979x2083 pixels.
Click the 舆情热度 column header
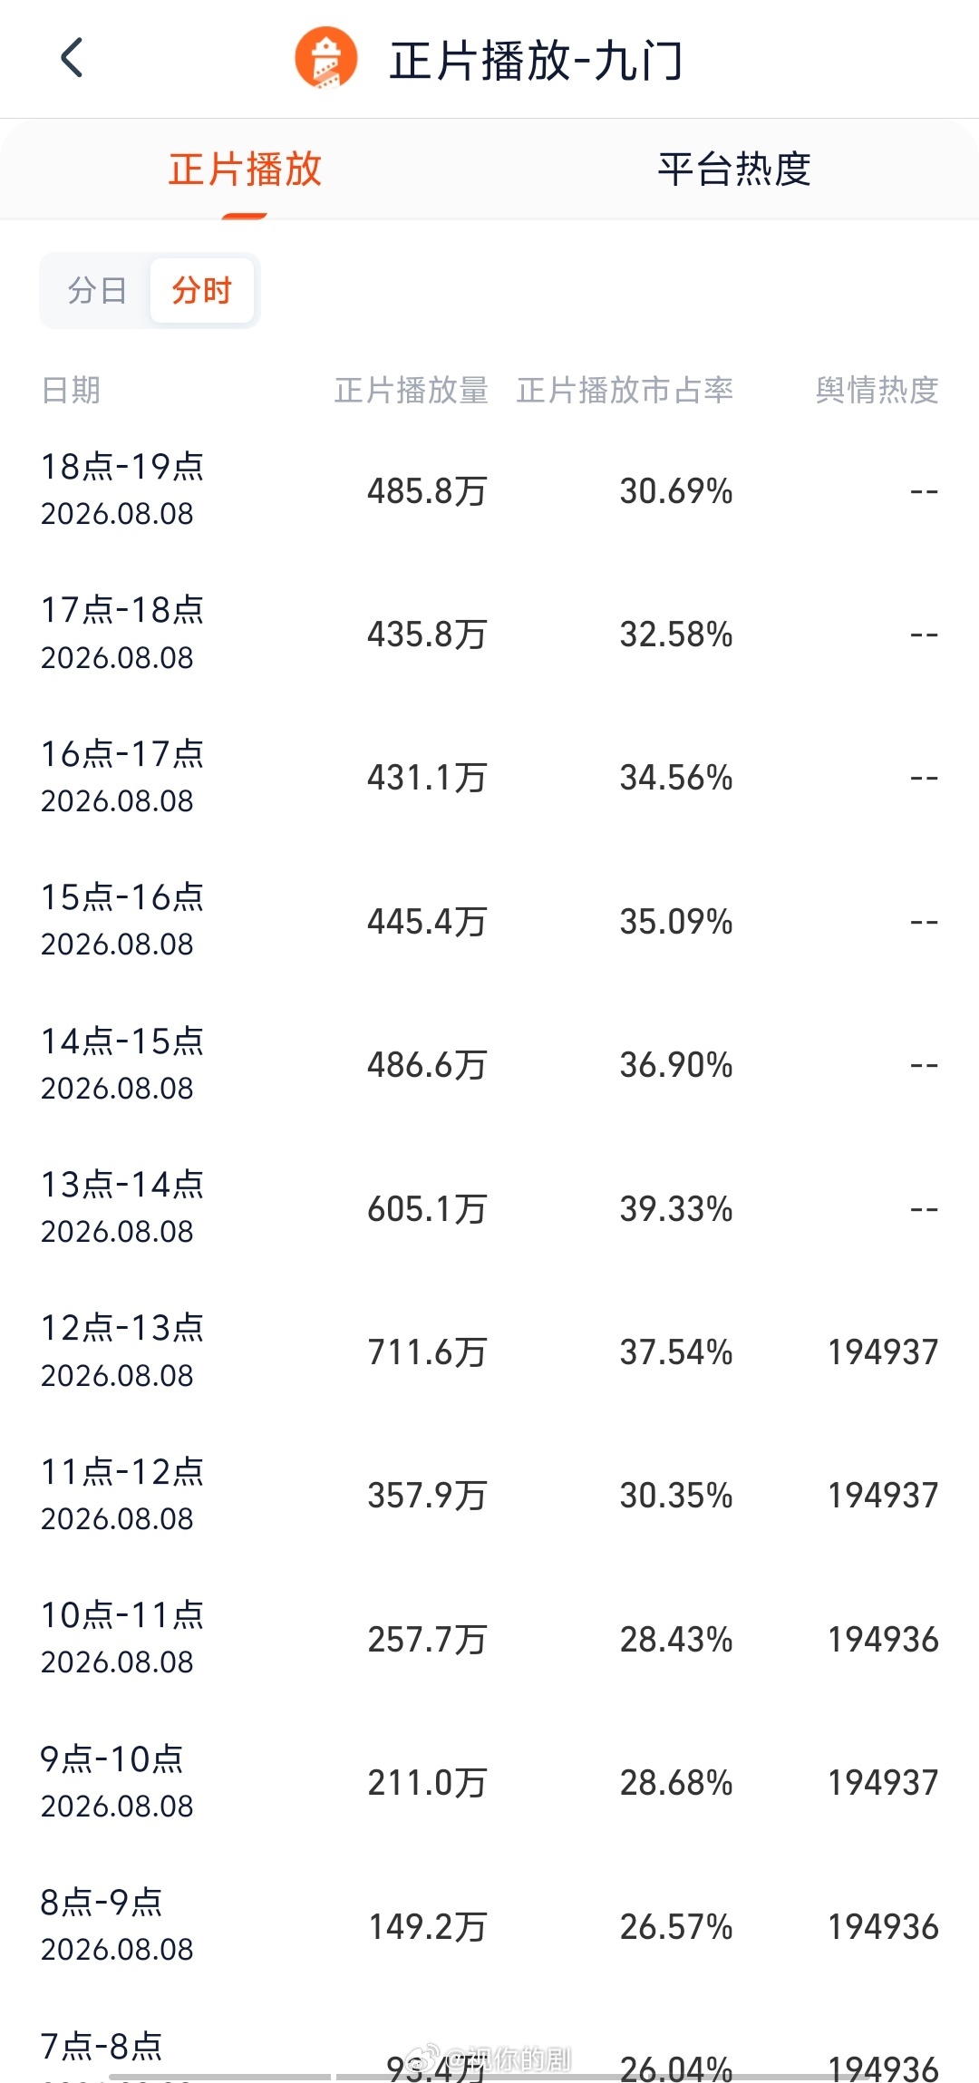click(x=877, y=390)
